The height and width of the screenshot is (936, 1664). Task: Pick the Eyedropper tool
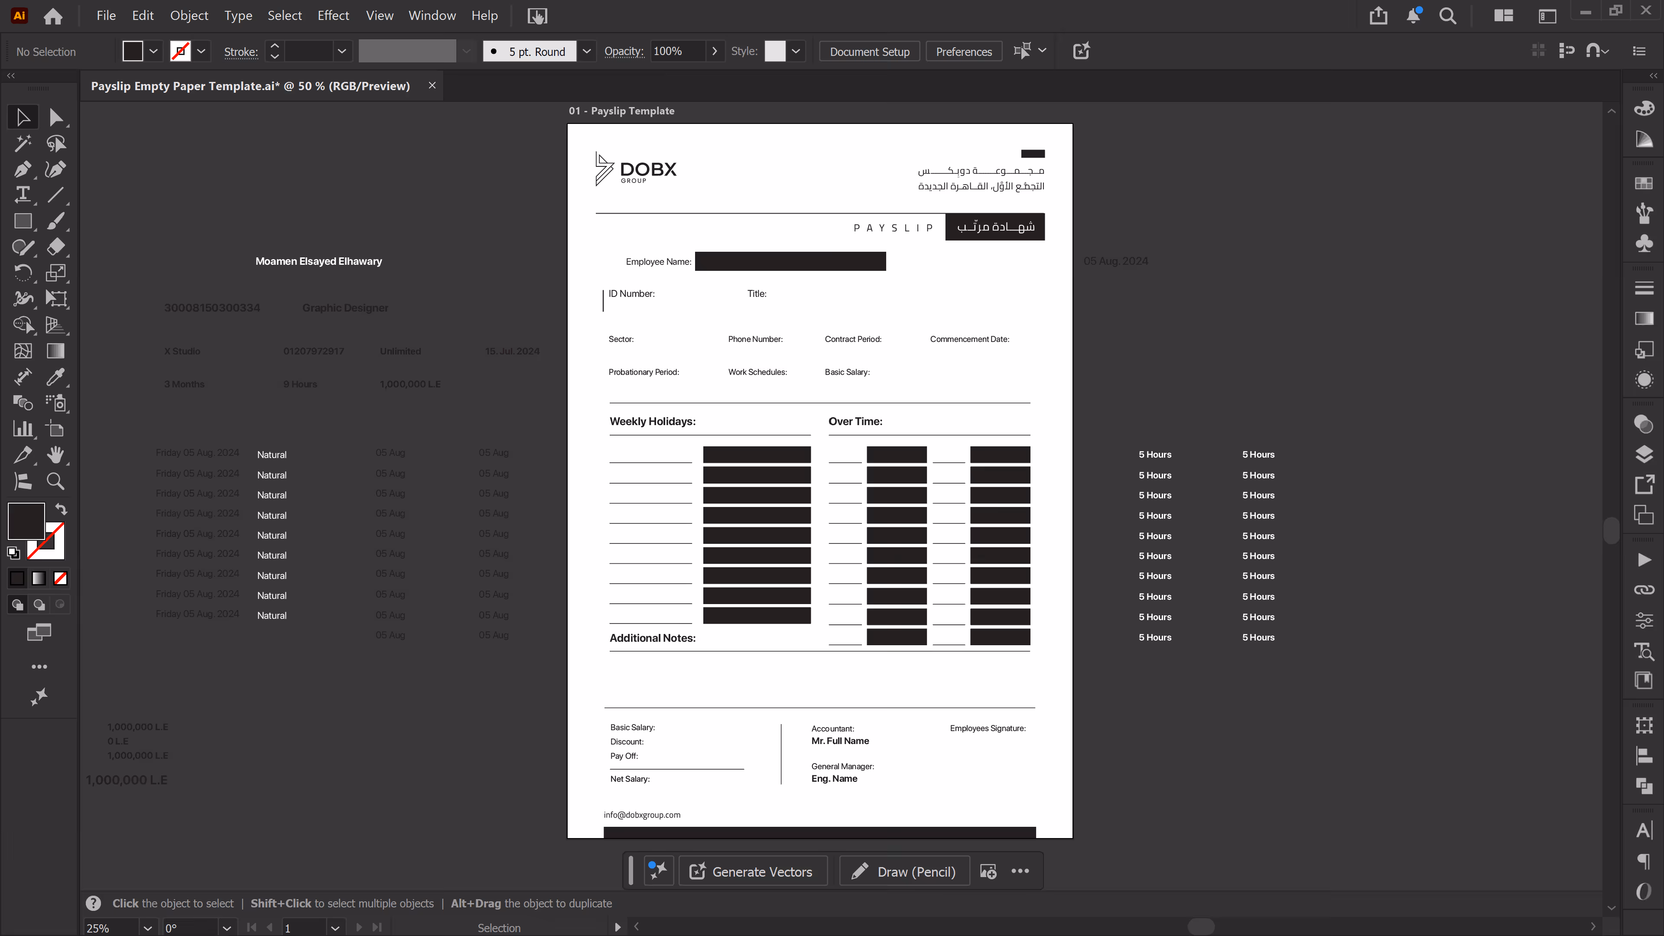(x=55, y=377)
